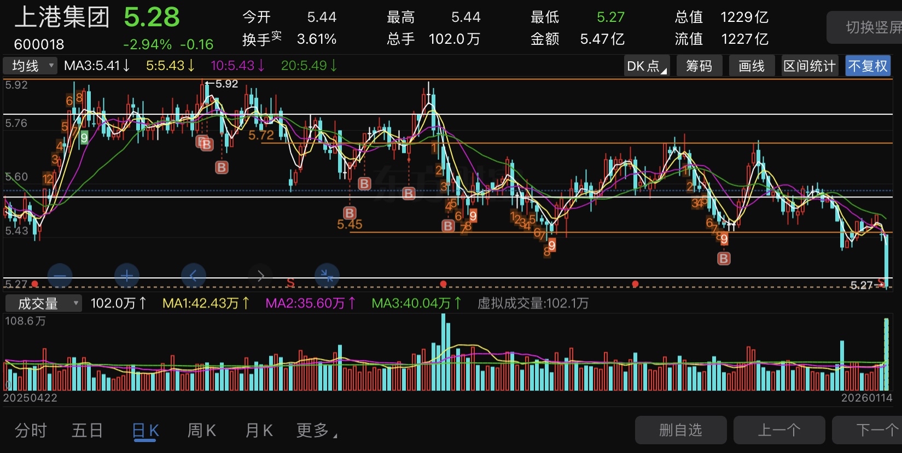Image resolution: width=902 pixels, height=453 pixels.
Task: Tap the MA3:40.04万 volume average label
Action: click(x=416, y=303)
